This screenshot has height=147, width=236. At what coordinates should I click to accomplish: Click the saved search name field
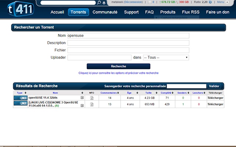(187, 86)
